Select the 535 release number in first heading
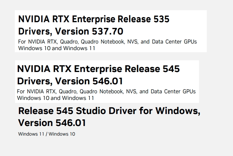233x156 pixels. click(161, 19)
